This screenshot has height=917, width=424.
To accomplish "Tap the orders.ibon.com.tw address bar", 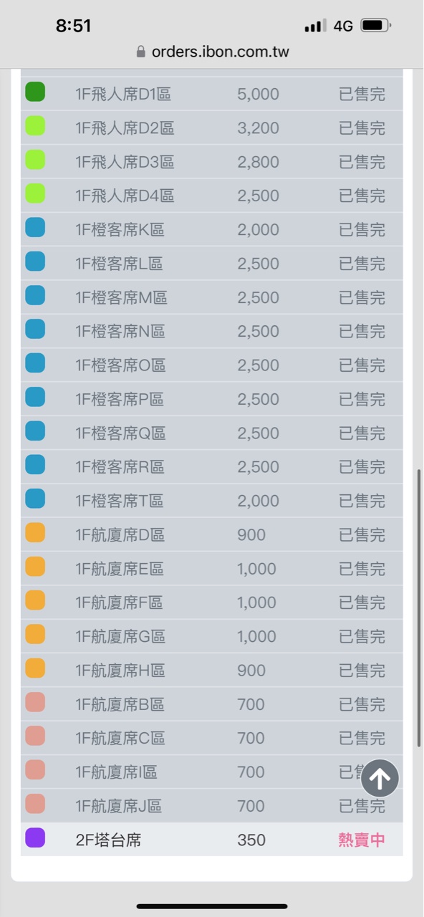I will pyautogui.click(x=212, y=52).
